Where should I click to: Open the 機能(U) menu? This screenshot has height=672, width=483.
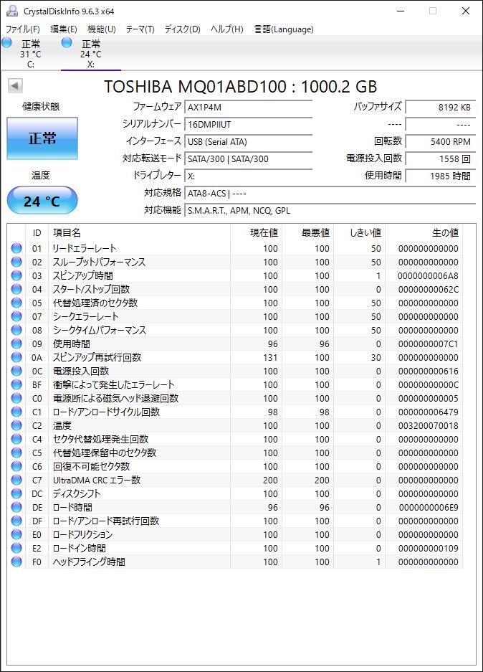pyautogui.click(x=102, y=29)
